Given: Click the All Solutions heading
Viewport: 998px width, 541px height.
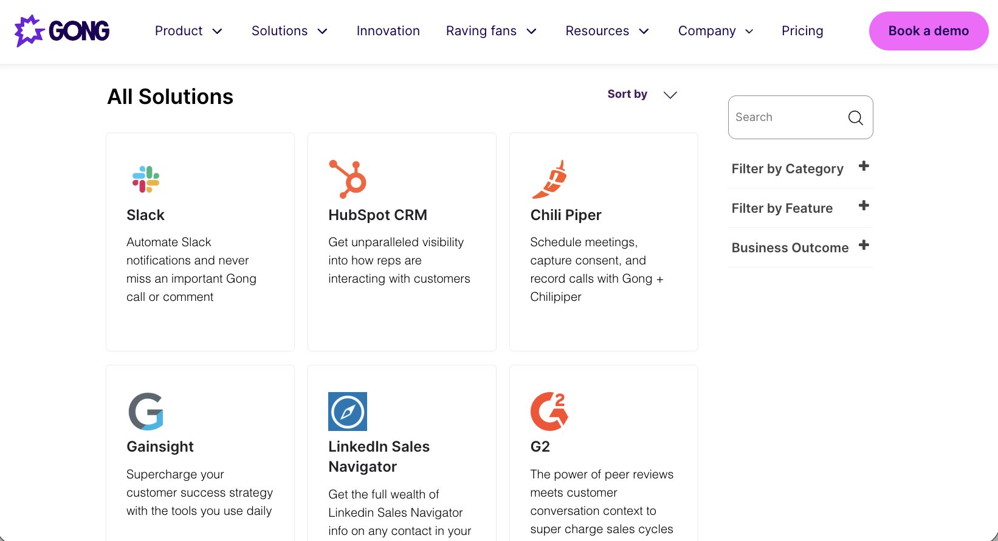Looking at the screenshot, I should coord(170,97).
